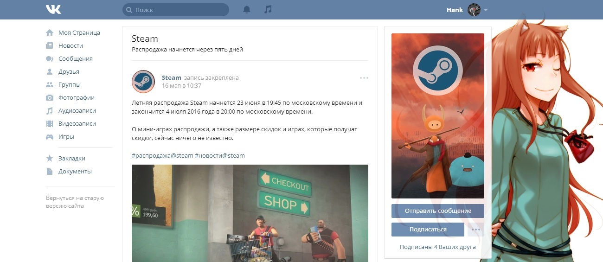Click the camera icon beside Фотографии
603x262 pixels.
(x=50, y=97)
